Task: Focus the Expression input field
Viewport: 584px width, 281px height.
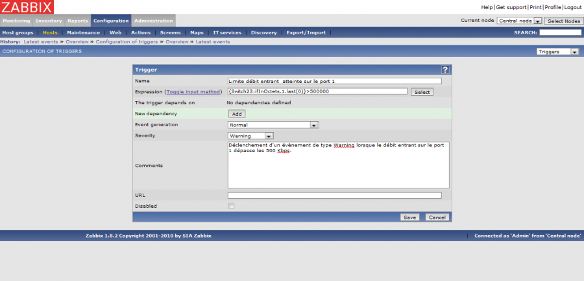Action: pyautogui.click(x=317, y=91)
